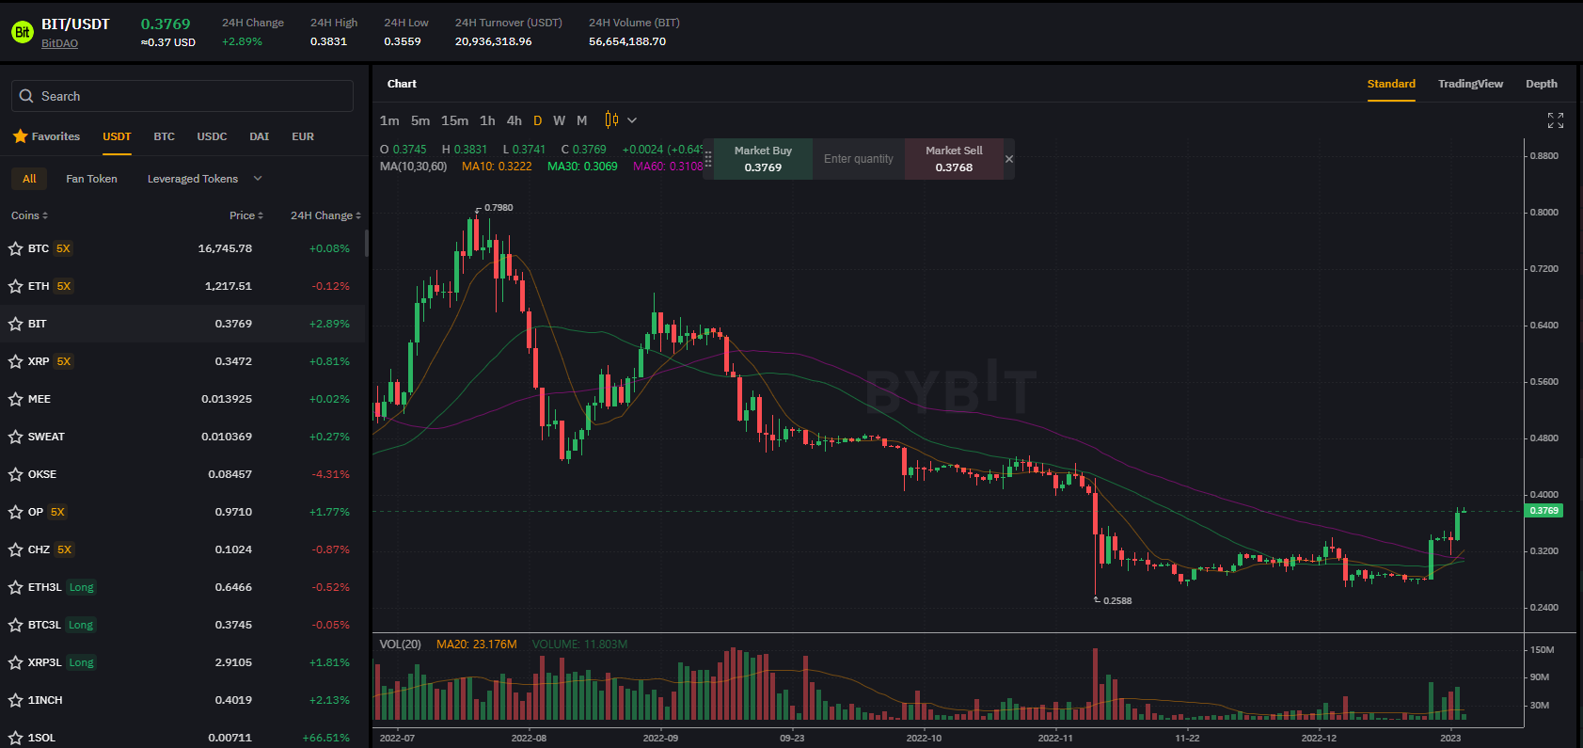This screenshot has width=1583, height=748.
Task: Set chart interval to 1m
Action: pos(389,120)
